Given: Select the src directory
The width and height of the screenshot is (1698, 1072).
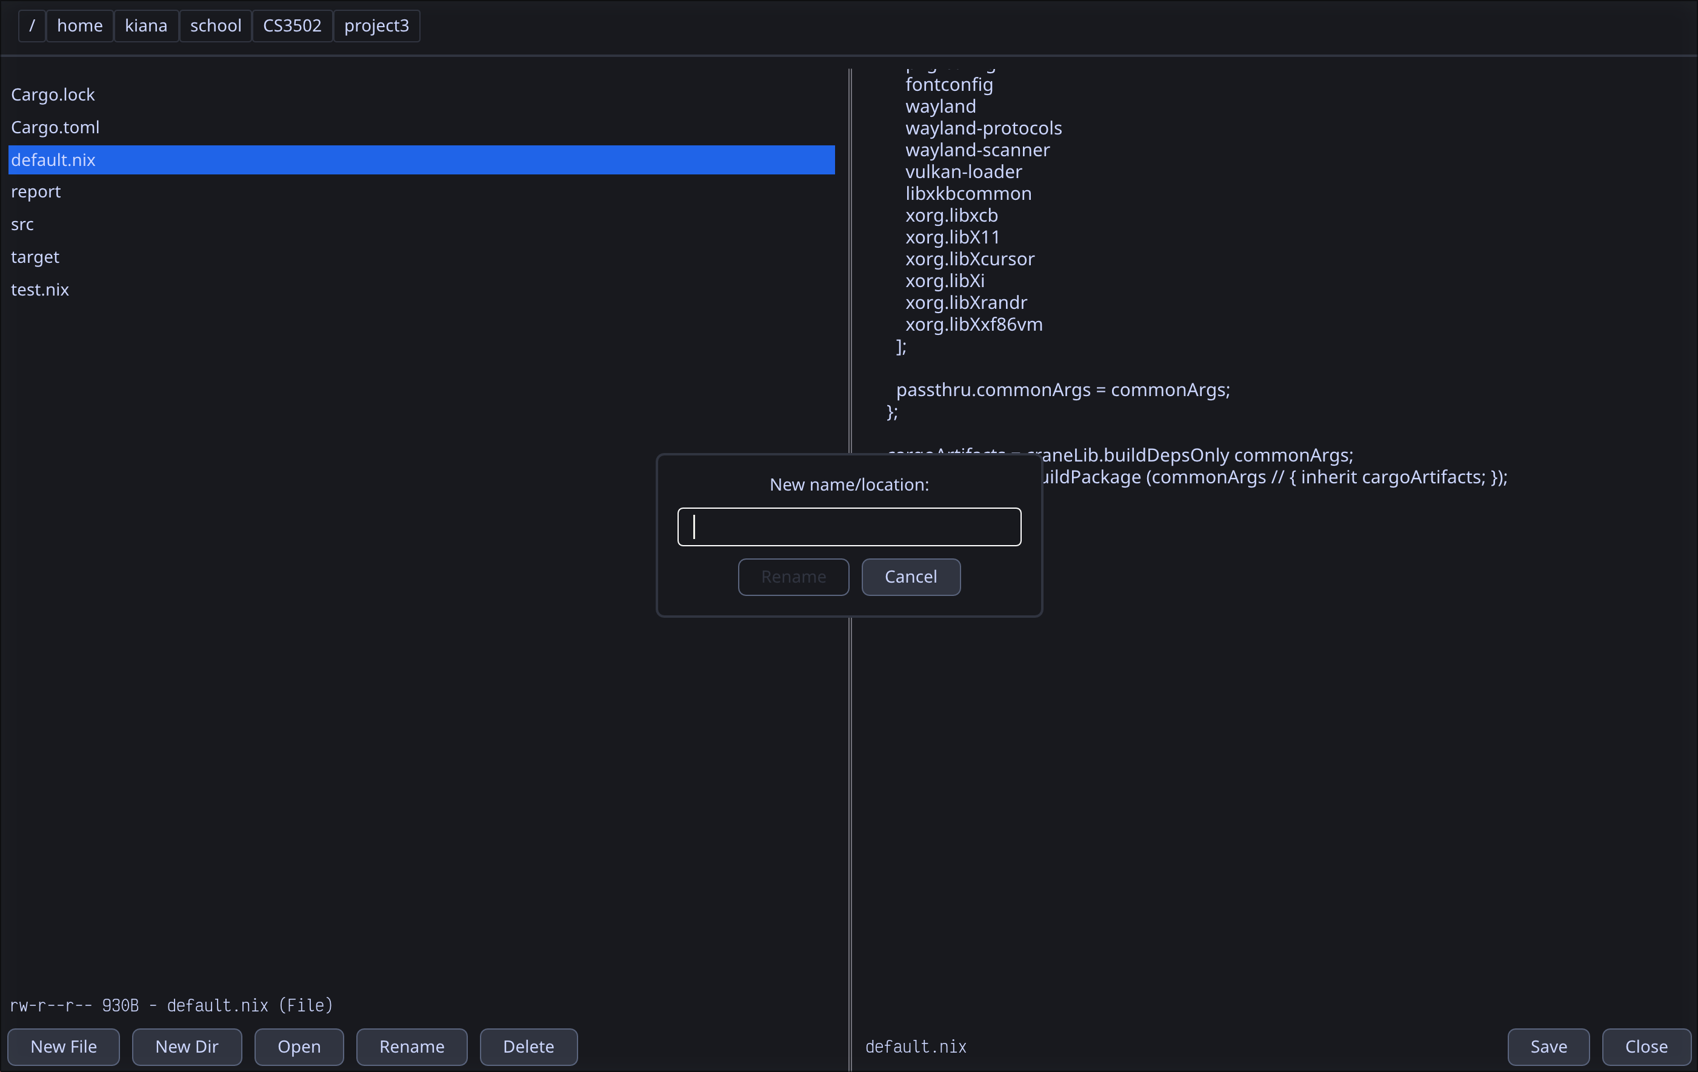Looking at the screenshot, I should 22,224.
